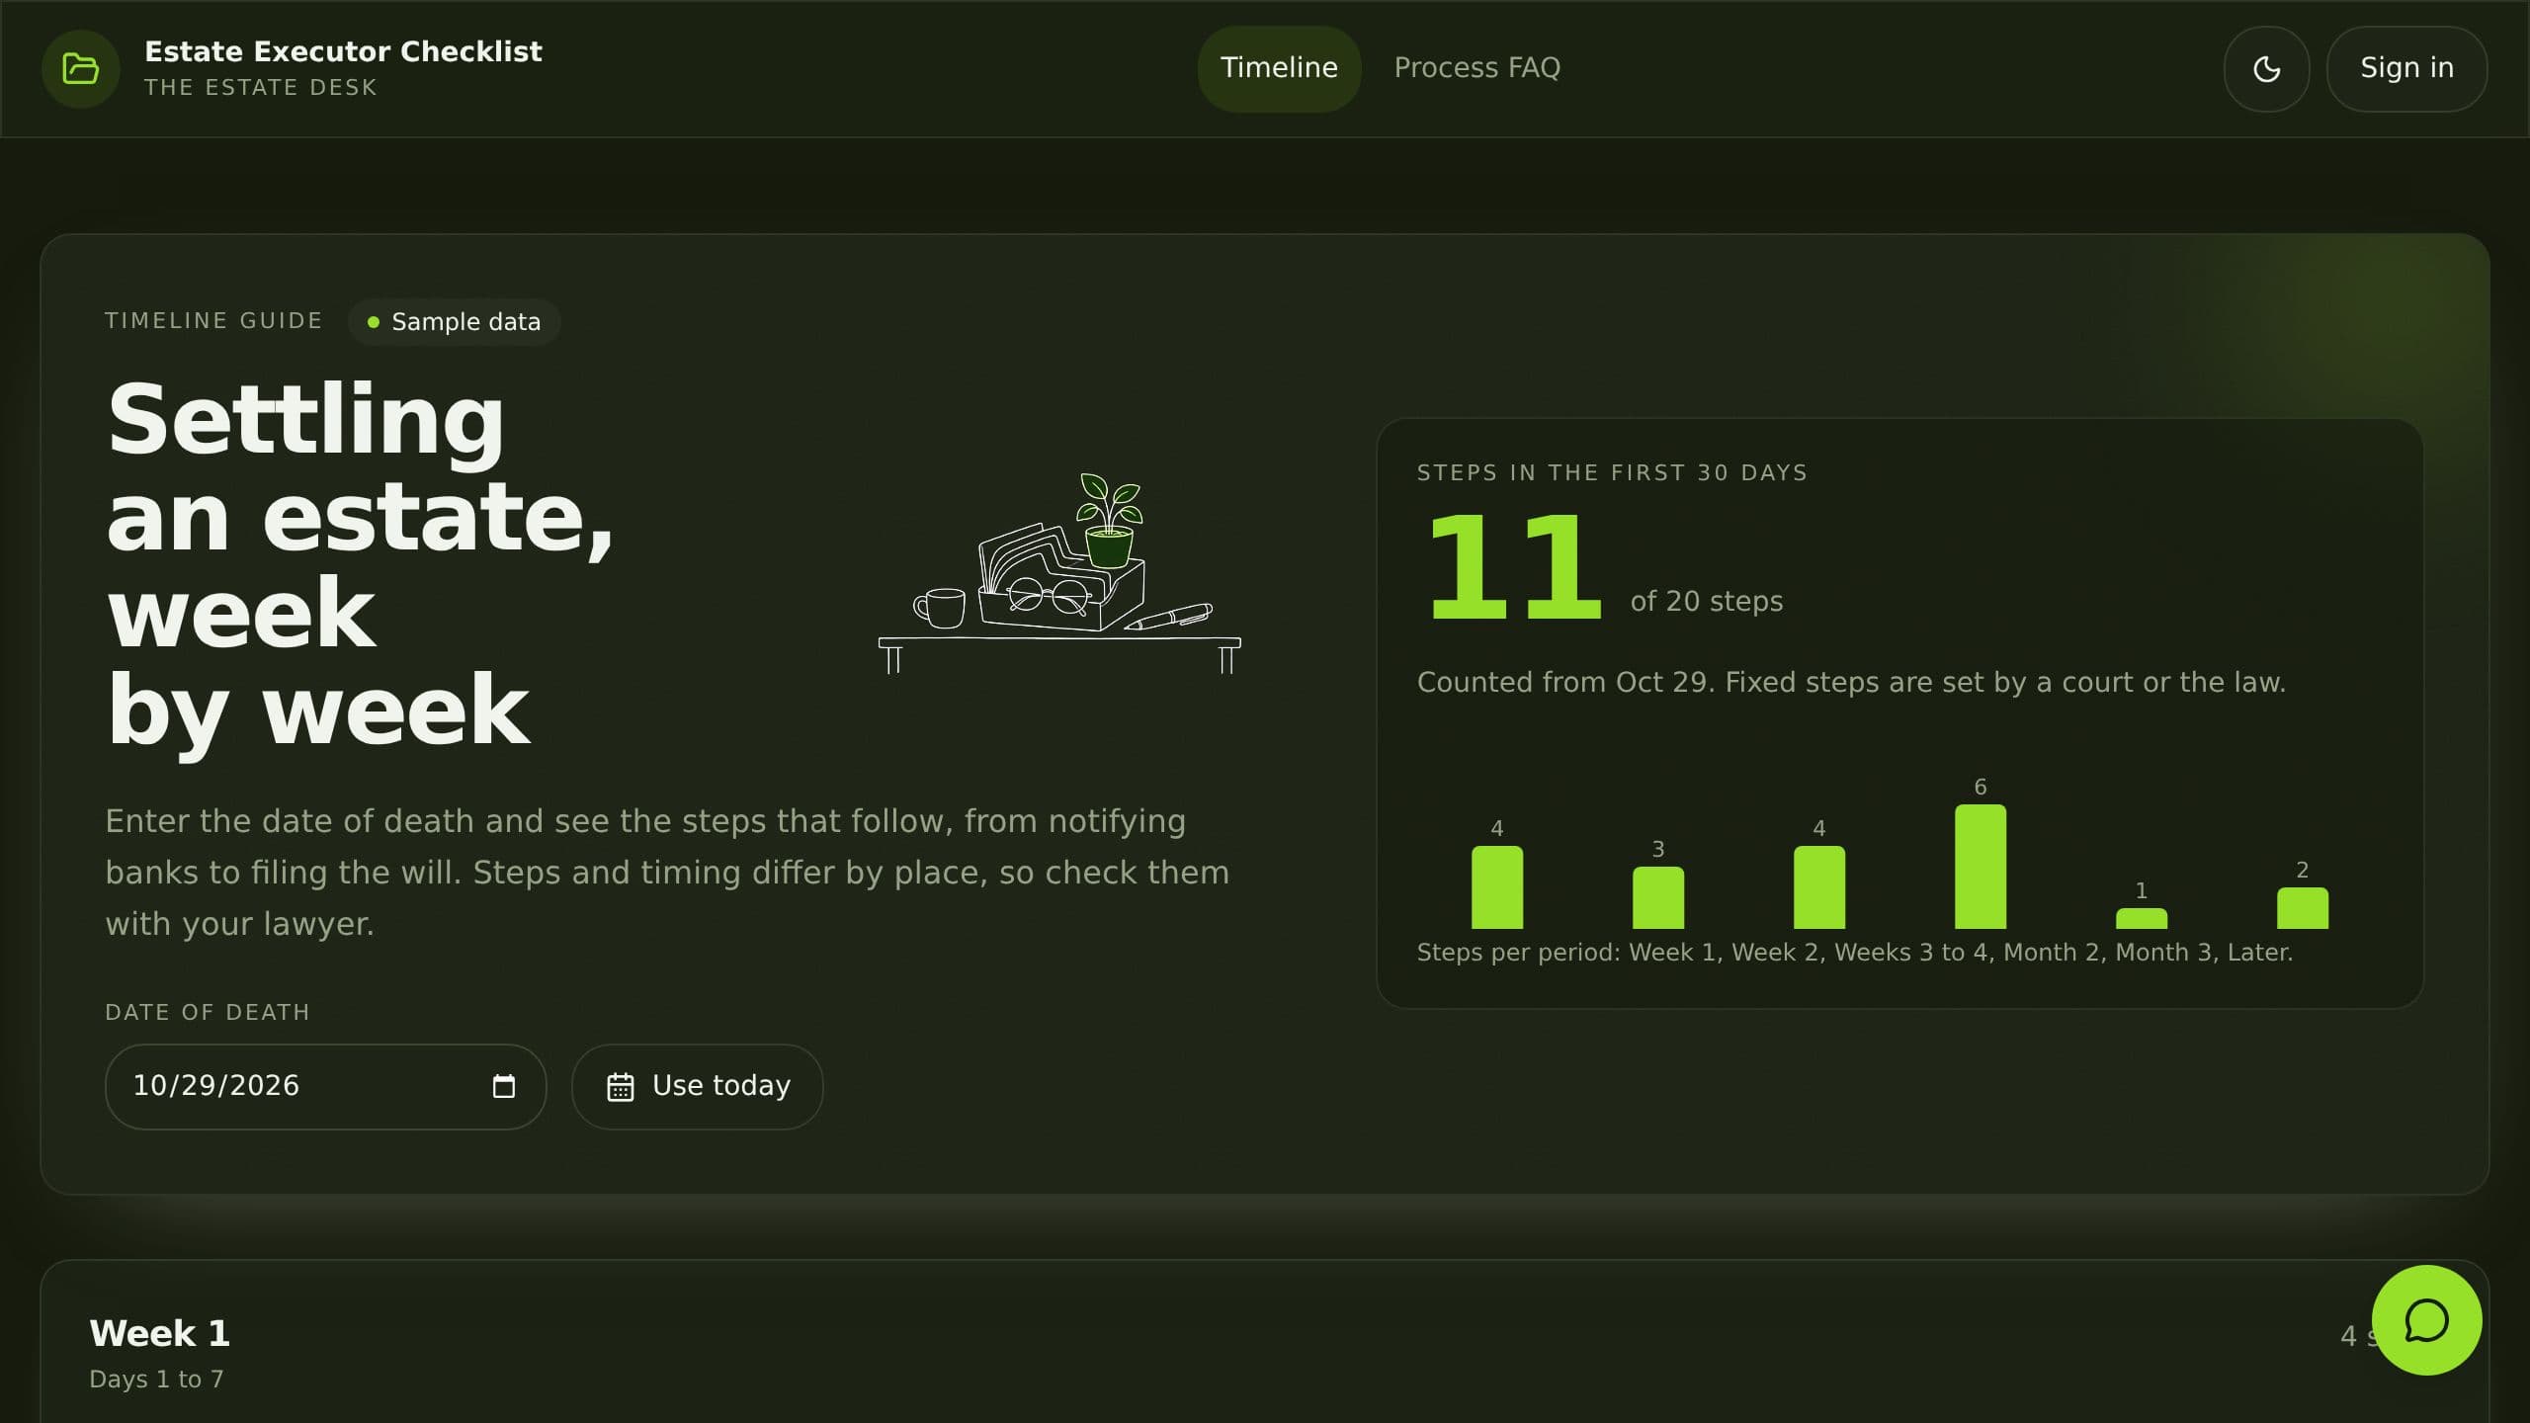Click the calendar icon in Use today
Image resolution: width=2530 pixels, height=1423 pixels.
click(x=621, y=1087)
